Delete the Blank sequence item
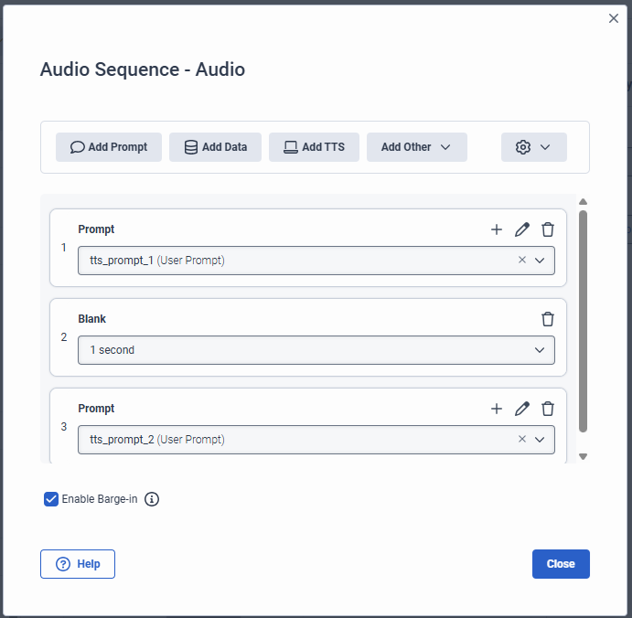632x618 pixels. pos(548,319)
